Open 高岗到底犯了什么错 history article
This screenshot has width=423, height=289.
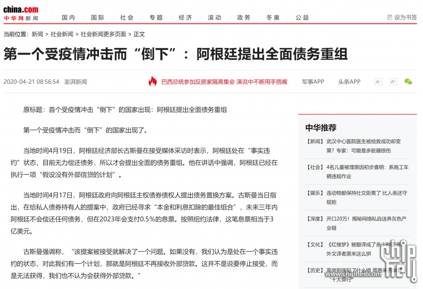tap(364, 275)
